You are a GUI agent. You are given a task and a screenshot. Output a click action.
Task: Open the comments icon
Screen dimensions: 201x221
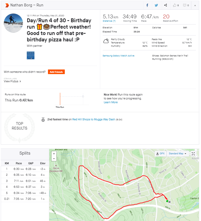point(186,5)
